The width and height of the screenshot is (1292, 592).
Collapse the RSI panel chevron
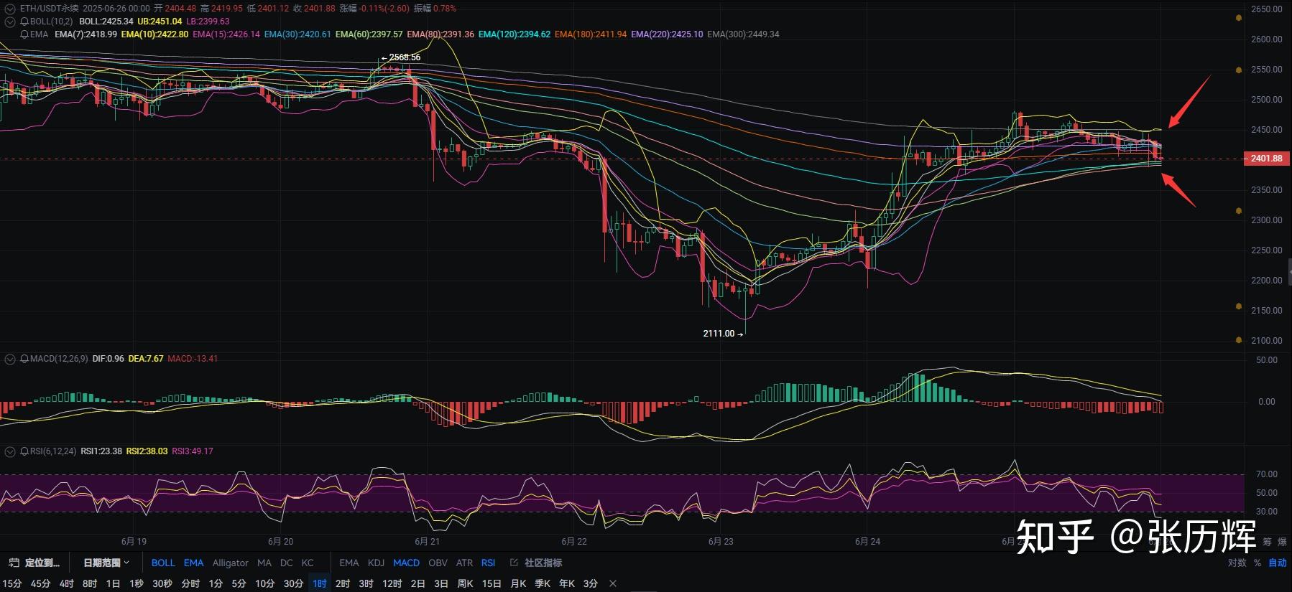coord(10,451)
